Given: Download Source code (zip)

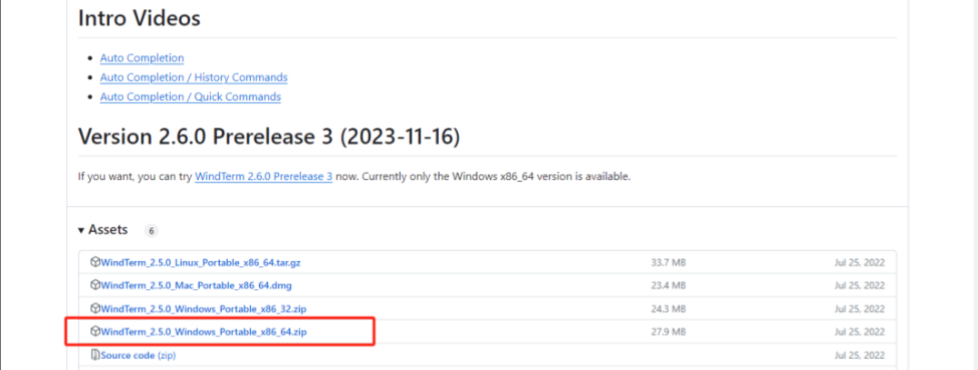Looking at the screenshot, I should pos(138,355).
